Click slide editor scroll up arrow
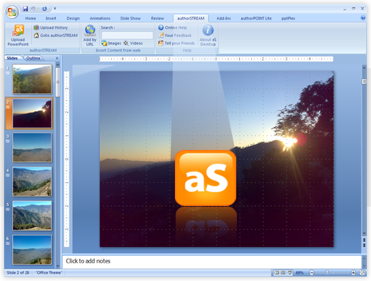371x281 pixels. (x=364, y=68)
